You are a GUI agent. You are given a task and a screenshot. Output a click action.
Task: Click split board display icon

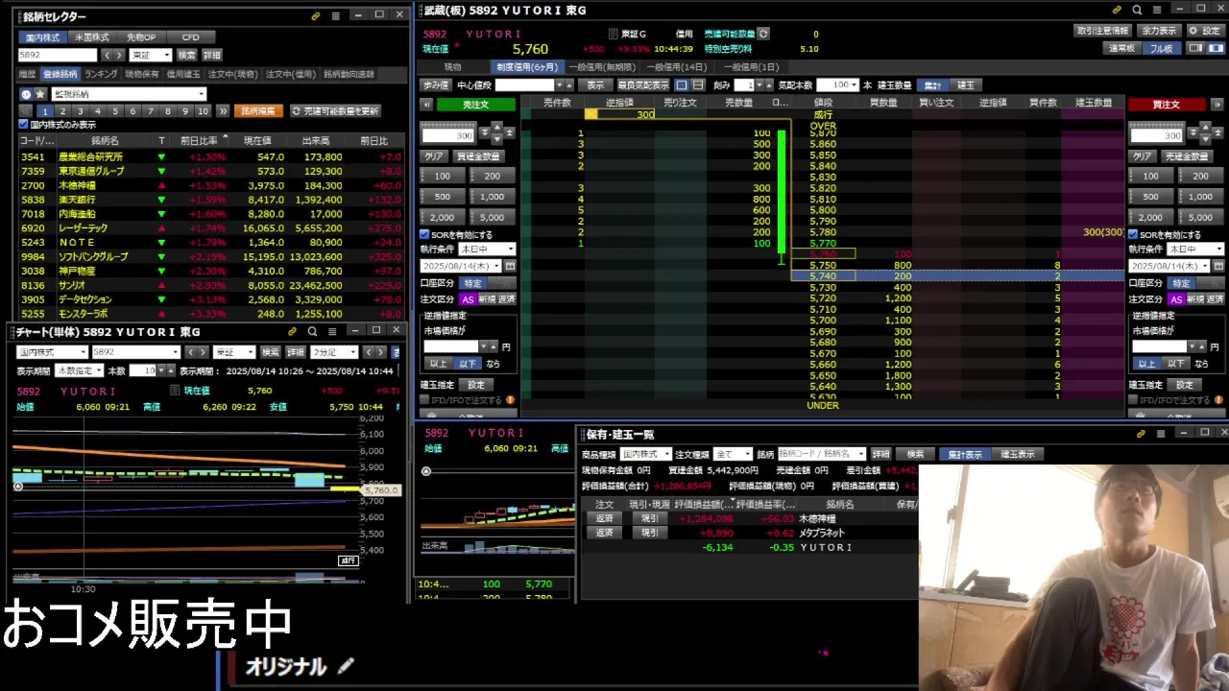698,84
